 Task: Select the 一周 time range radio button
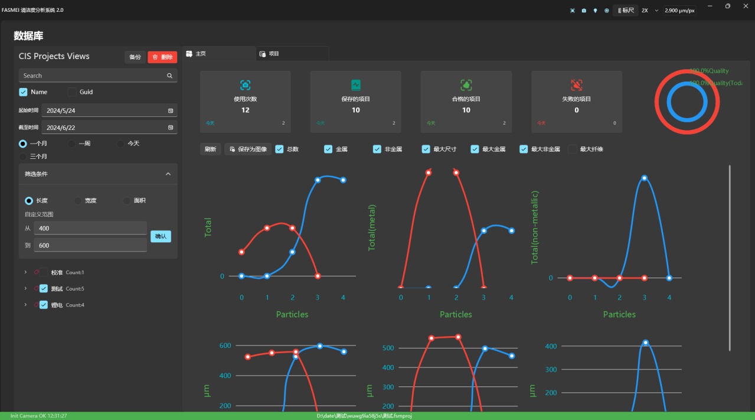point(71,144)
